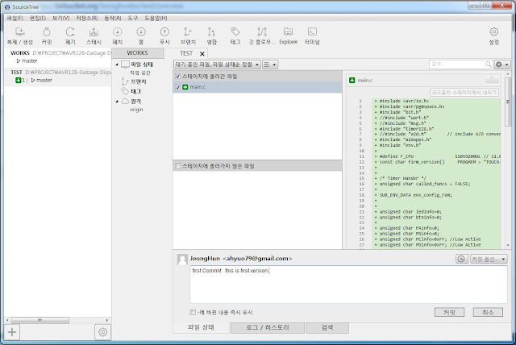
Task: Collapse the Remotes tree node
Action: [x=117, y=102]
